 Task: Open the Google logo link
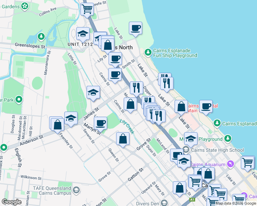[x=11, y=202]
